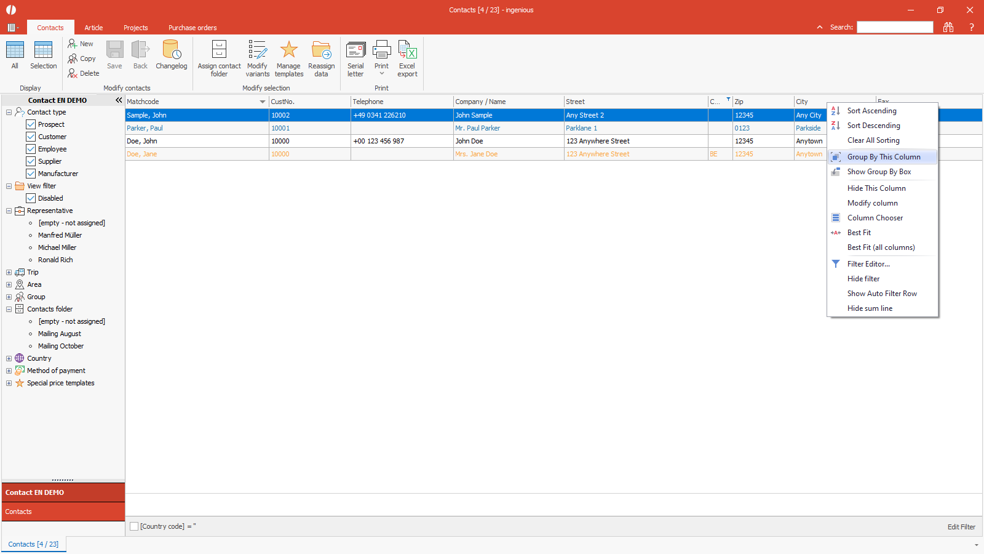Click the Reassign data icon
984x554 pixels.
point(321,50)
